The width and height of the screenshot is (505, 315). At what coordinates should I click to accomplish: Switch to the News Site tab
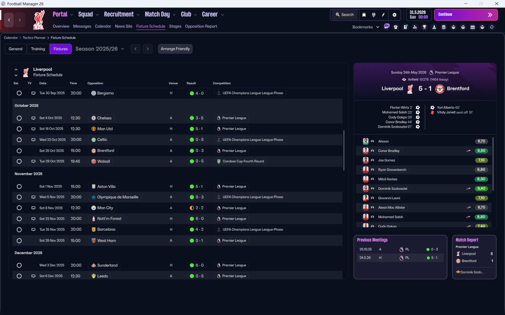123,26
